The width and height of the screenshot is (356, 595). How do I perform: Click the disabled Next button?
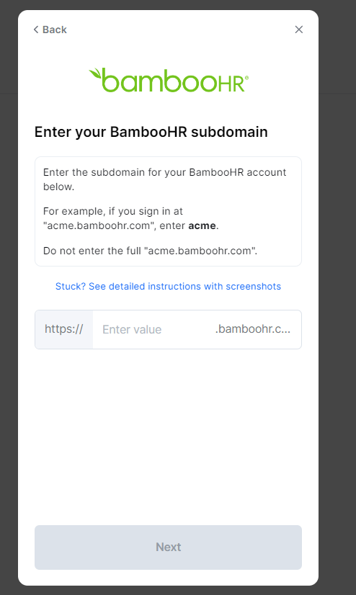tap(168, 547)
